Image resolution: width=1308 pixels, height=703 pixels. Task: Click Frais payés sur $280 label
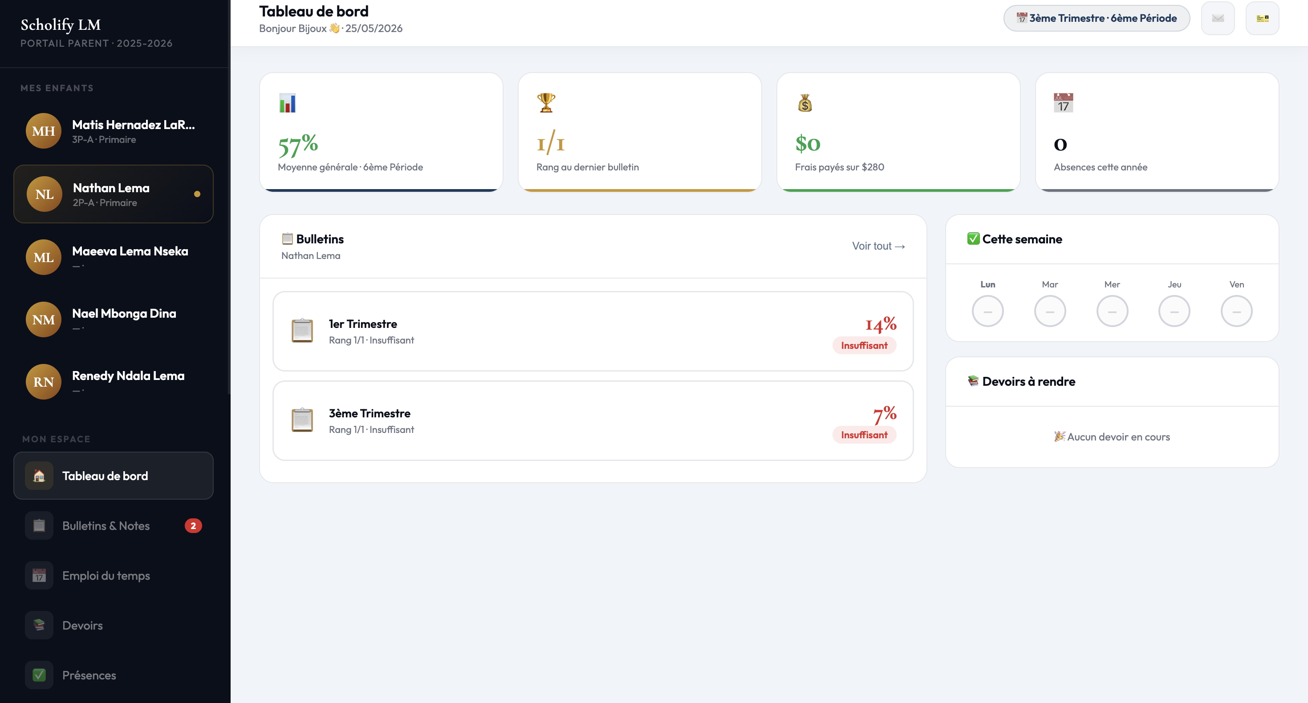839,167
